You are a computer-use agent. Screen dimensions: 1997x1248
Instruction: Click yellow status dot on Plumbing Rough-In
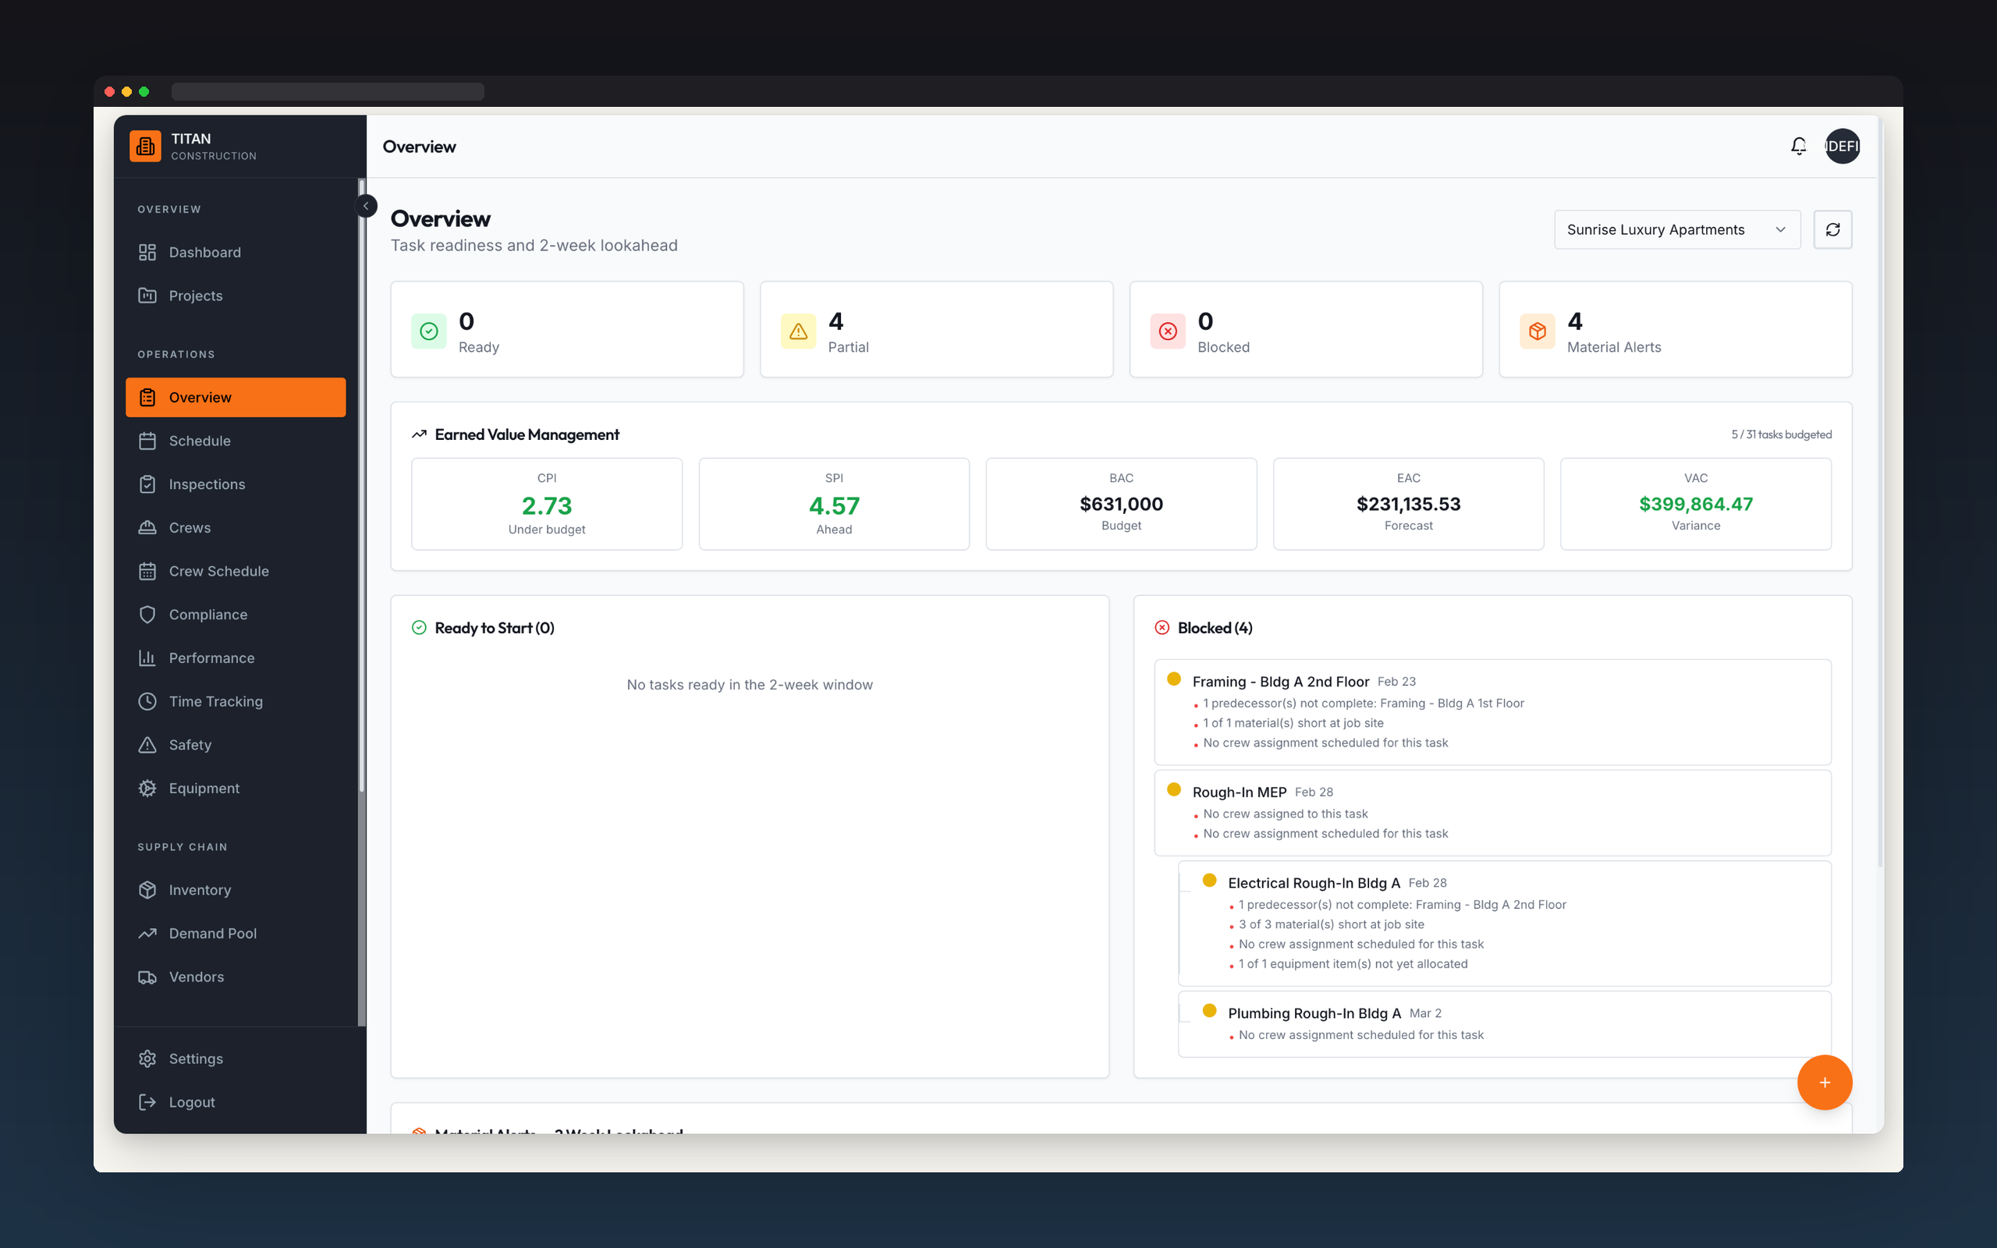1209,1010
